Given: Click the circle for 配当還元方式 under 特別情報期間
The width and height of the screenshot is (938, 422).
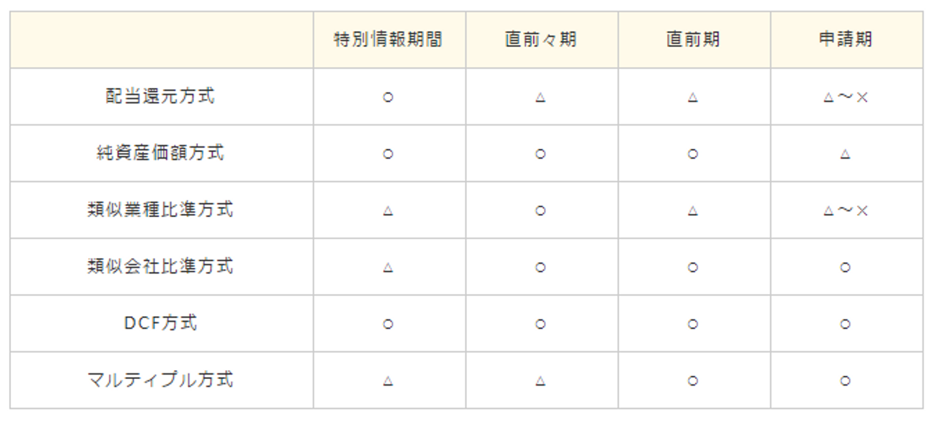Looking at the screenshot, I should [388, 98].
